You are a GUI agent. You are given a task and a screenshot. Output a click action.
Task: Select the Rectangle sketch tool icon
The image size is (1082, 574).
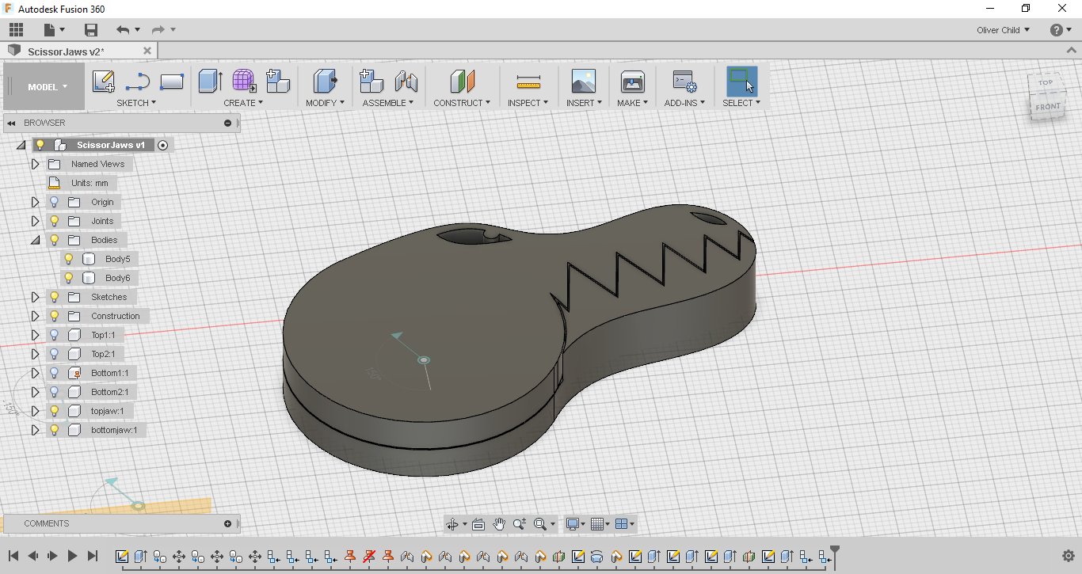pos(172,82)
